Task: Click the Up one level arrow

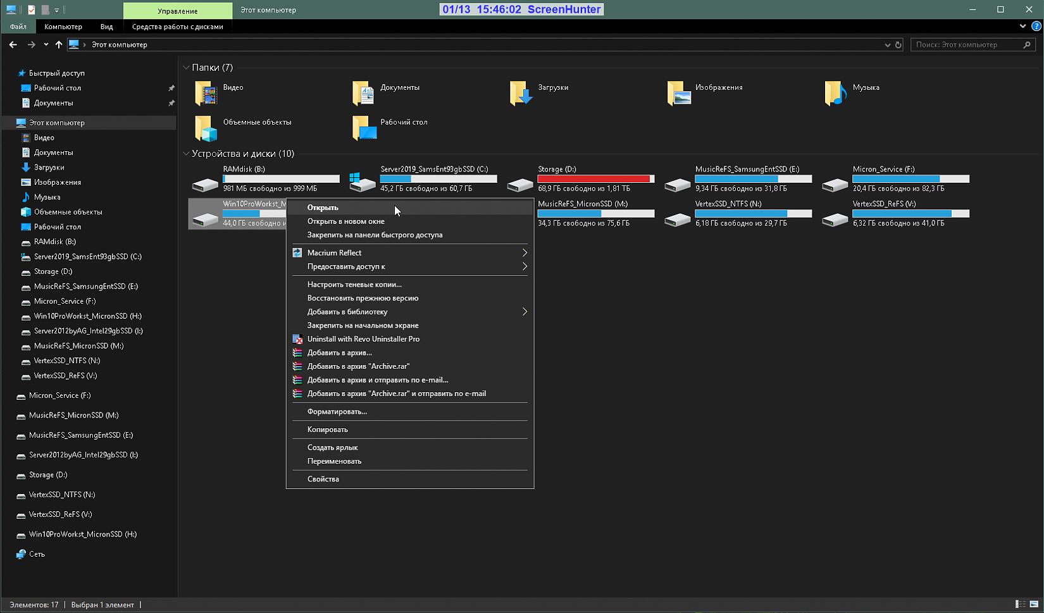Action: [59, 44]
